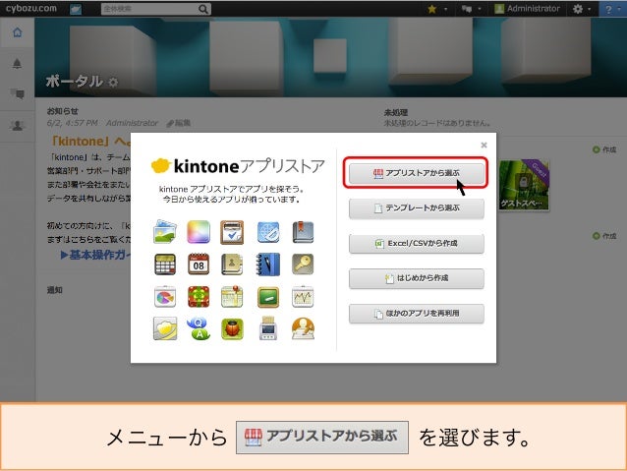Click the red gift box app icon
Viewport: 627px width, 471px height.
click(199, 297)
